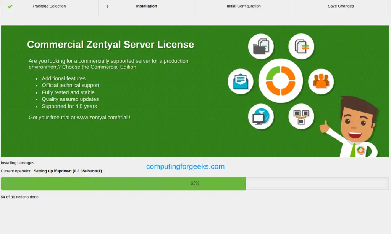The height and width of the screenshot is (234, 391).
Task: Click the file transfer documents icon
Action: (x=301, y=46)
